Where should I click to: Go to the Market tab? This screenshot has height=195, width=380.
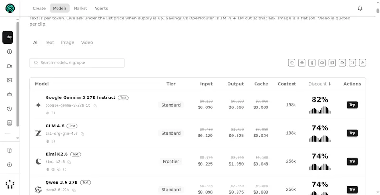pos(80,8)
